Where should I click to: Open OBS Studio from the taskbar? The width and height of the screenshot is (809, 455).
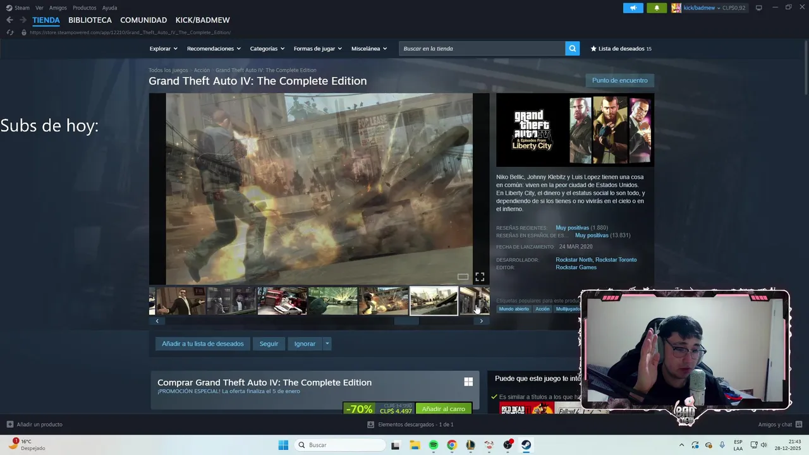click(508, 445)
